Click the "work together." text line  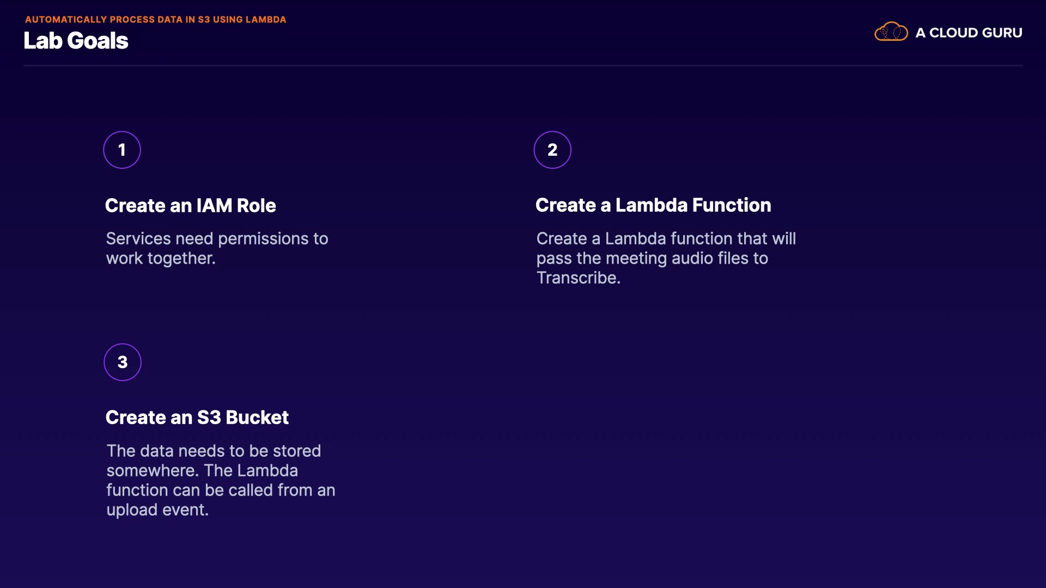[x=161, y=258]
